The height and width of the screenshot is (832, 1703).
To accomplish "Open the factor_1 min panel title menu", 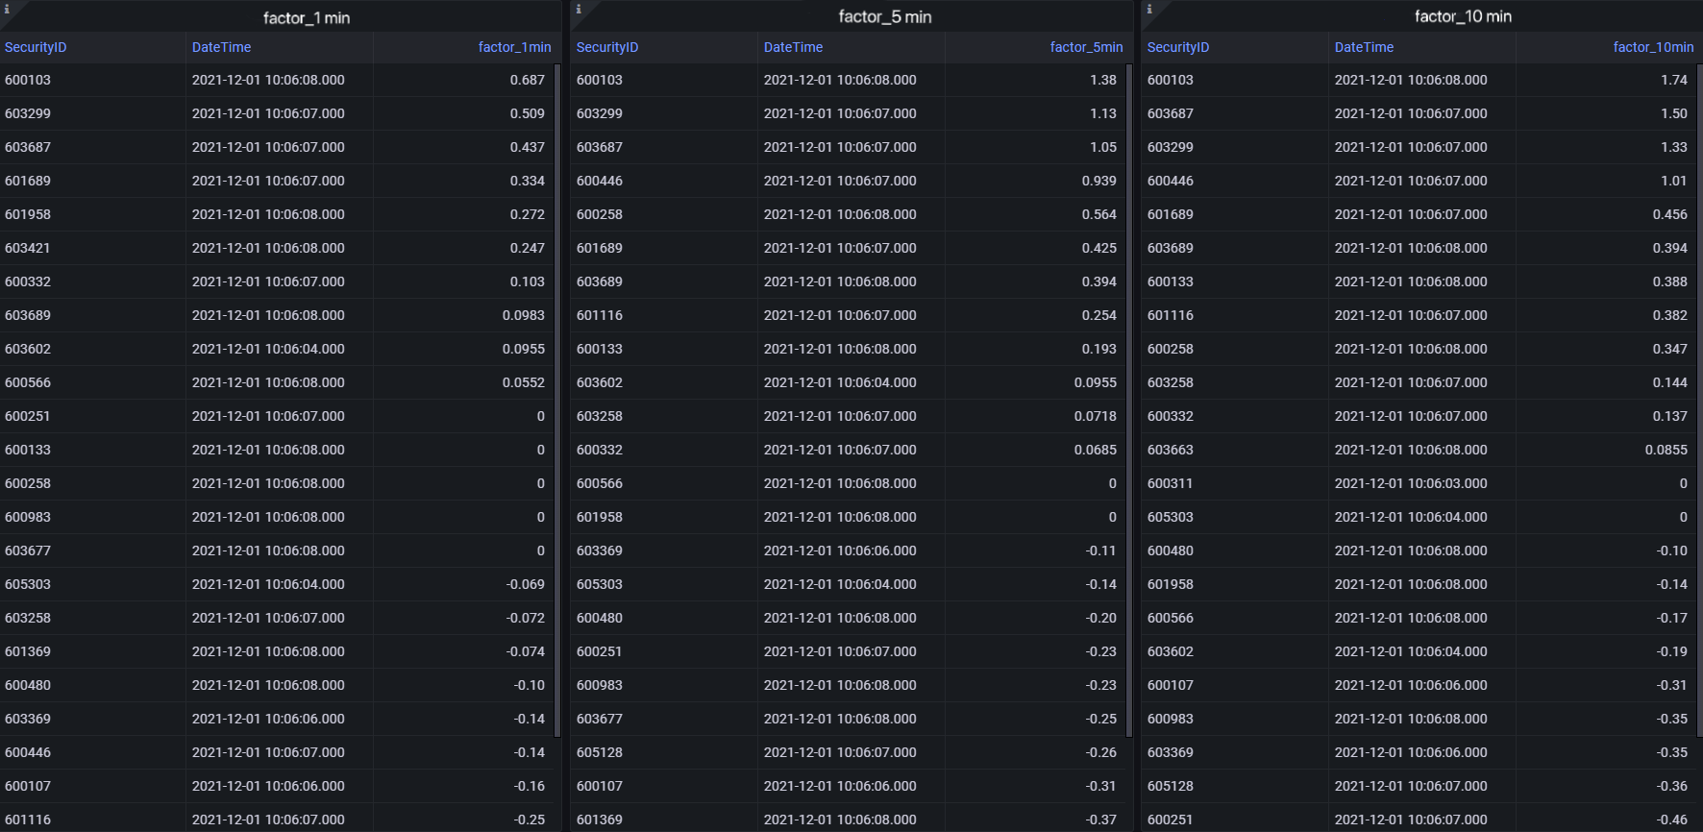I will click(x=306, y=17).
